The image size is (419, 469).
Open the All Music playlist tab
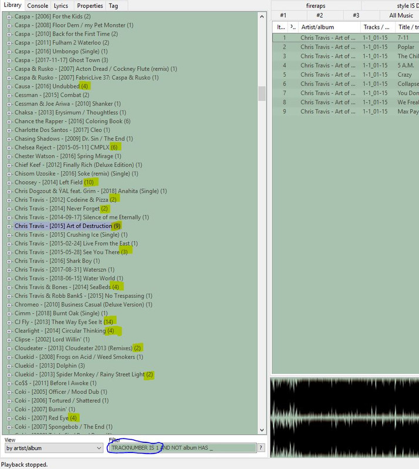[401, 15]
